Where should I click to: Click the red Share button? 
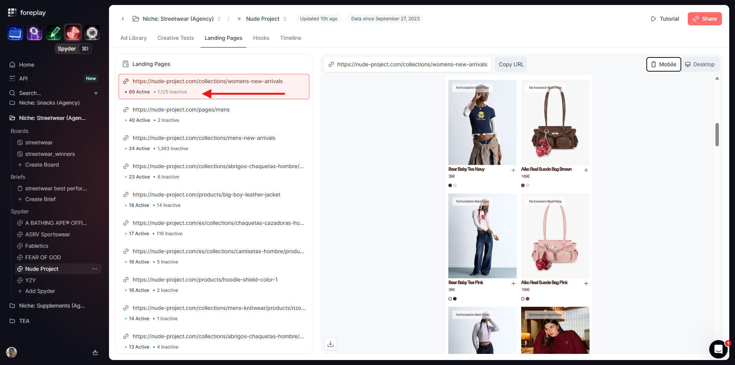(x=705, y=19)
